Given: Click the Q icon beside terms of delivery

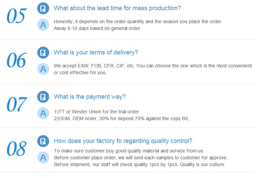Looking at the screenshot, I should 43,53.
